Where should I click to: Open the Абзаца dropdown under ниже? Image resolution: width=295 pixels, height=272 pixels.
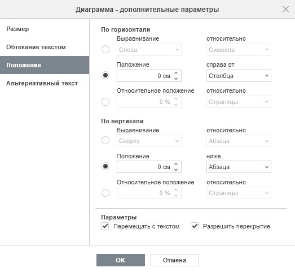(x=239, y=167)
